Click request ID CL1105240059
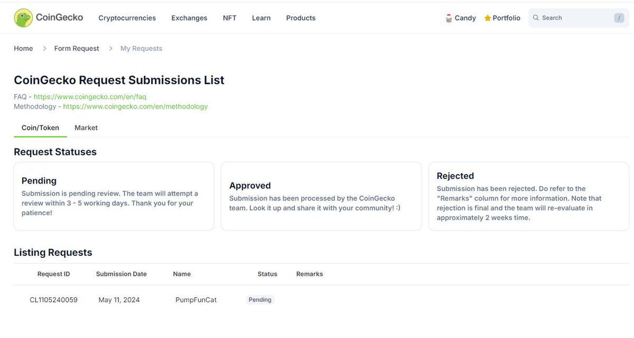Screen dimensions: 634x338 pos(53,300)
